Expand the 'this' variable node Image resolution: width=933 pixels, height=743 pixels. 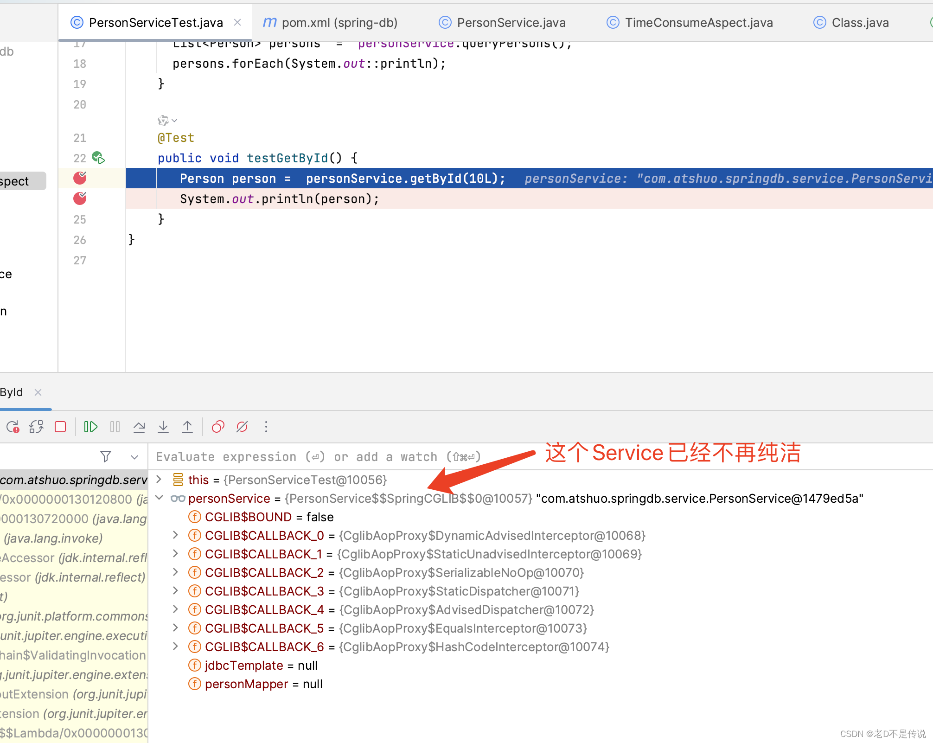click(x=159, y=479)
